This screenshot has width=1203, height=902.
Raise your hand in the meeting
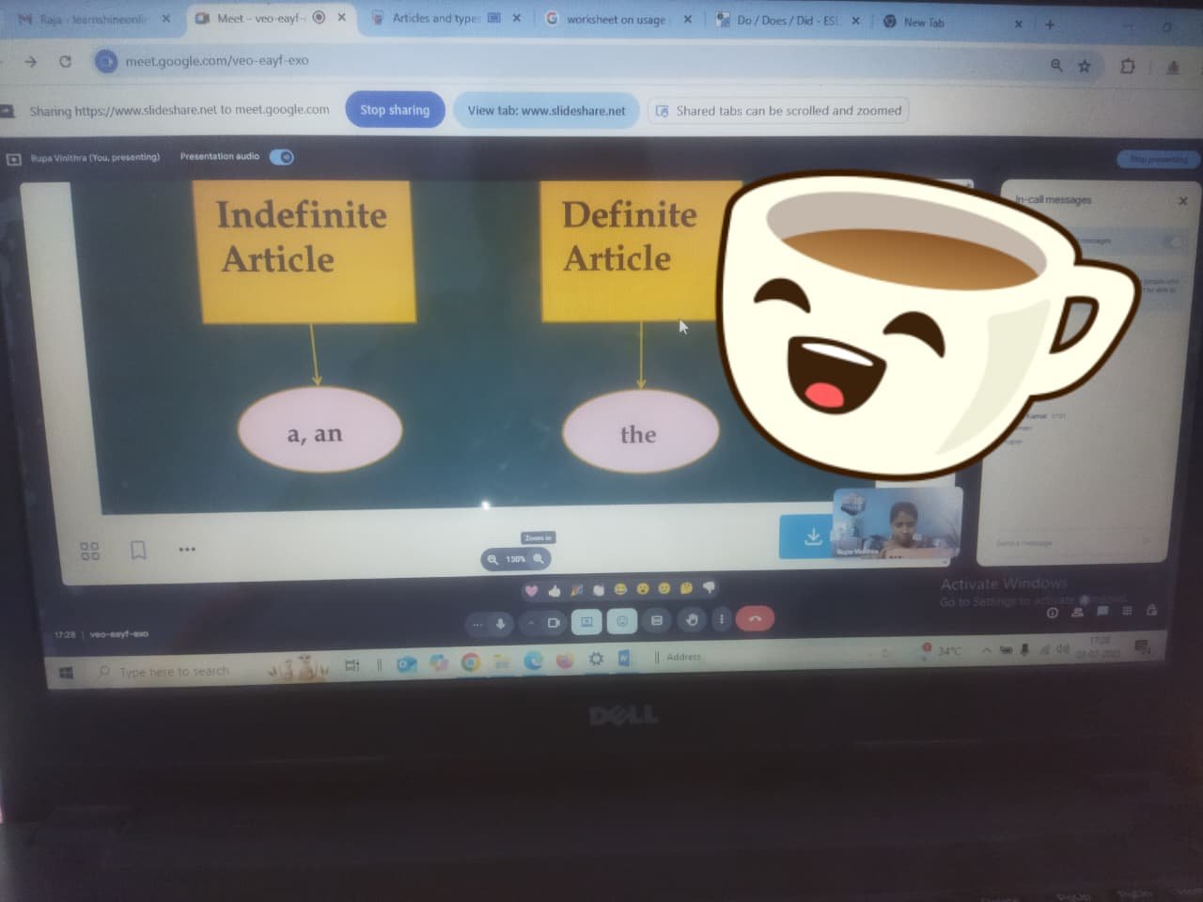[692, 620]
